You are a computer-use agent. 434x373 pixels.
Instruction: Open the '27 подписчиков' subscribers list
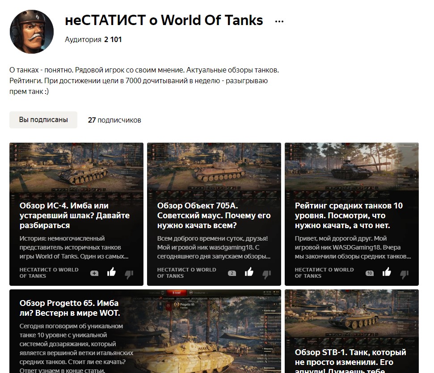tap(114, 120)
